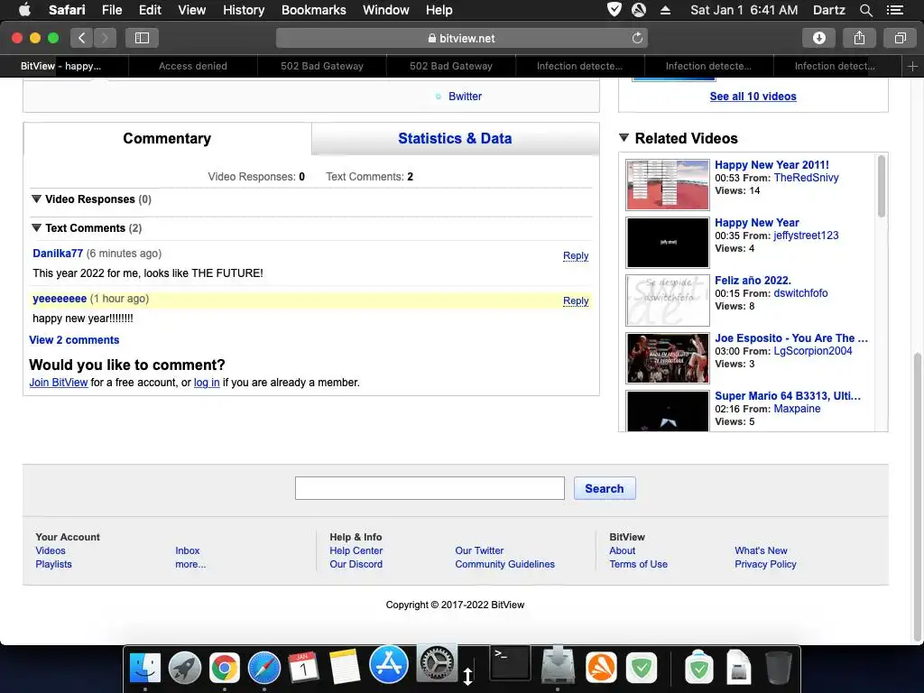Viewport: 924px width, 693px height.
Task: Open Calendar from the Dock
Action: [x=303, y=668]
